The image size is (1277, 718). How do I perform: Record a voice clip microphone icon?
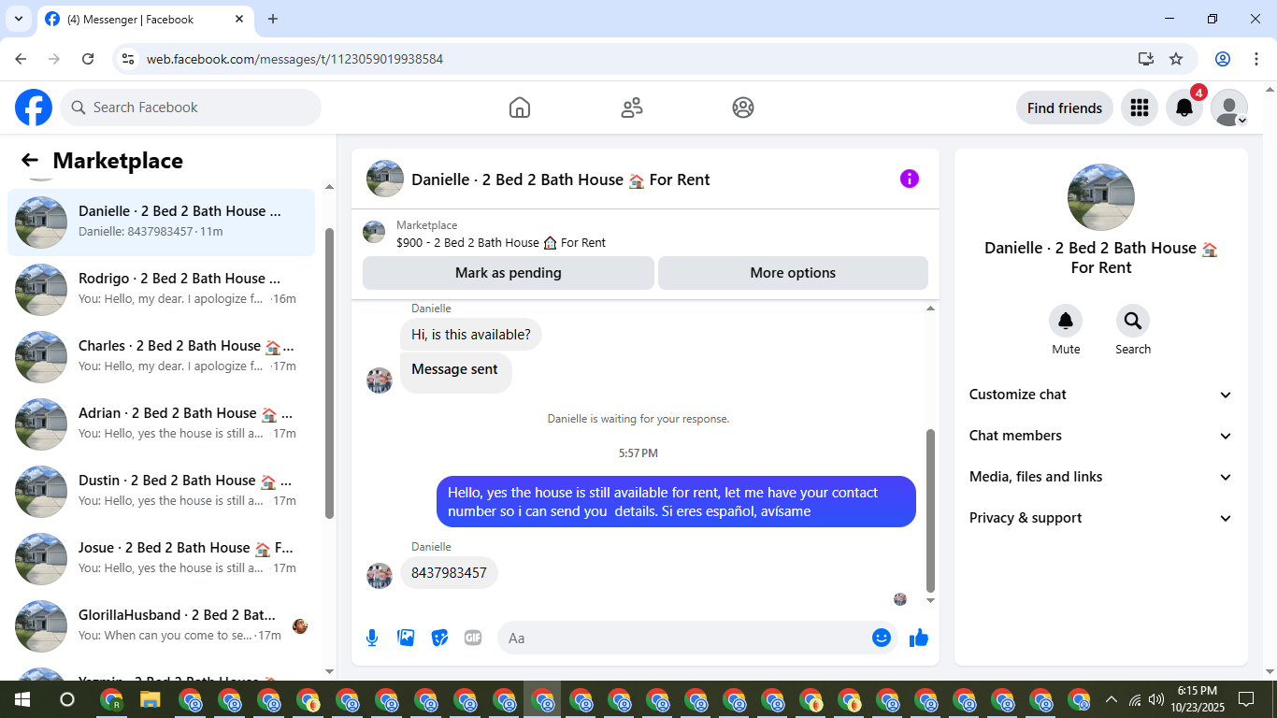(372, 638)
